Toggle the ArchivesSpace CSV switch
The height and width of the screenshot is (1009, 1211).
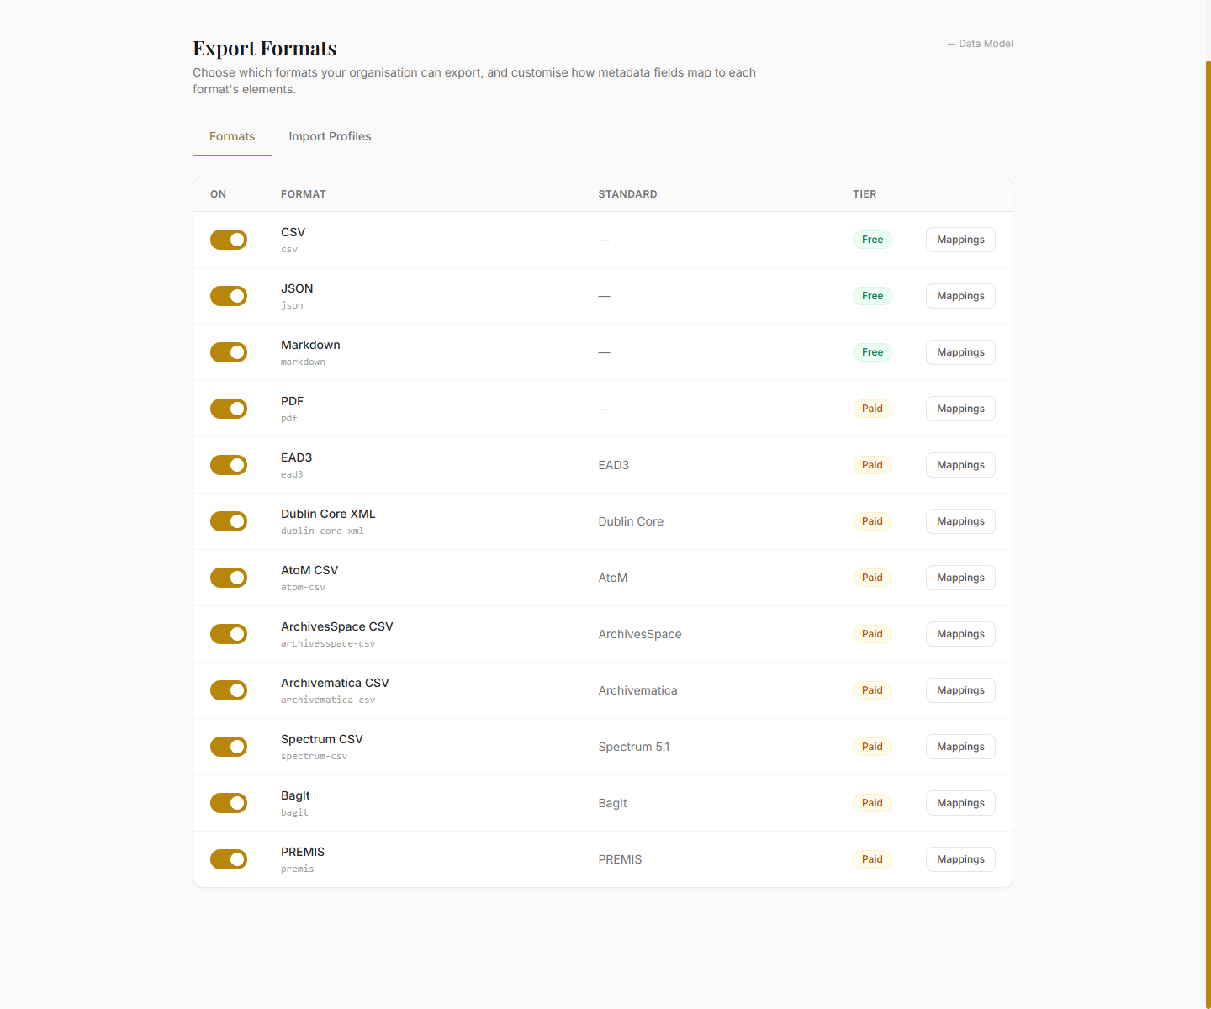(x=229, y=634)
